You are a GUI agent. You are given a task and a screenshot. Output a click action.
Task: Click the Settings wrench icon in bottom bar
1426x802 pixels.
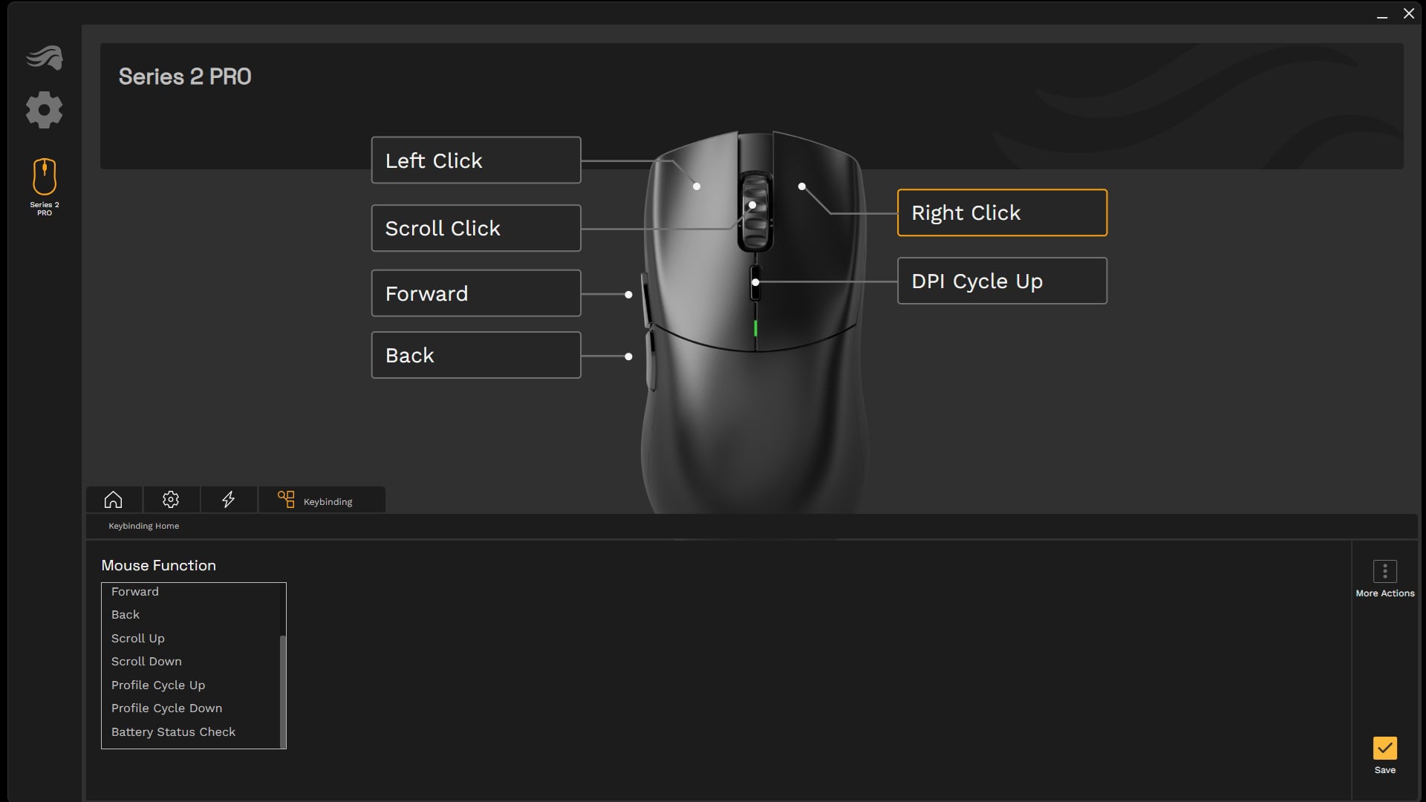coord(170,501)
